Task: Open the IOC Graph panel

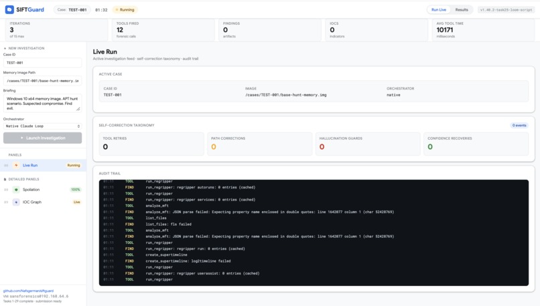Action: coord(43,202)
